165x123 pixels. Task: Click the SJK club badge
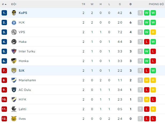(14, 71)
